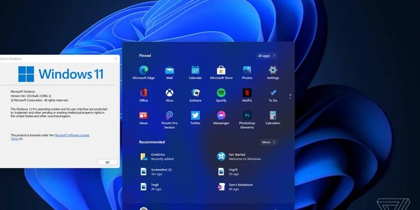Click Tom's Notebook OneNote icon
This screenshot has height=210, width=420.
(x=221, y=187)
